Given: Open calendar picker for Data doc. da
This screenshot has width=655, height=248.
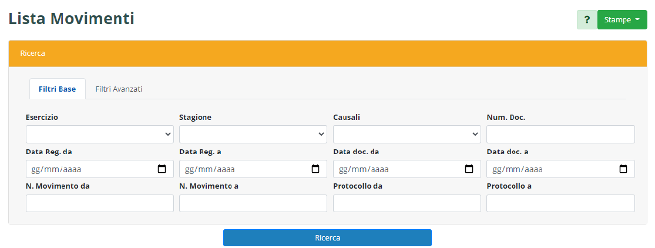Looking at the screenshot, I should point(469,169).
